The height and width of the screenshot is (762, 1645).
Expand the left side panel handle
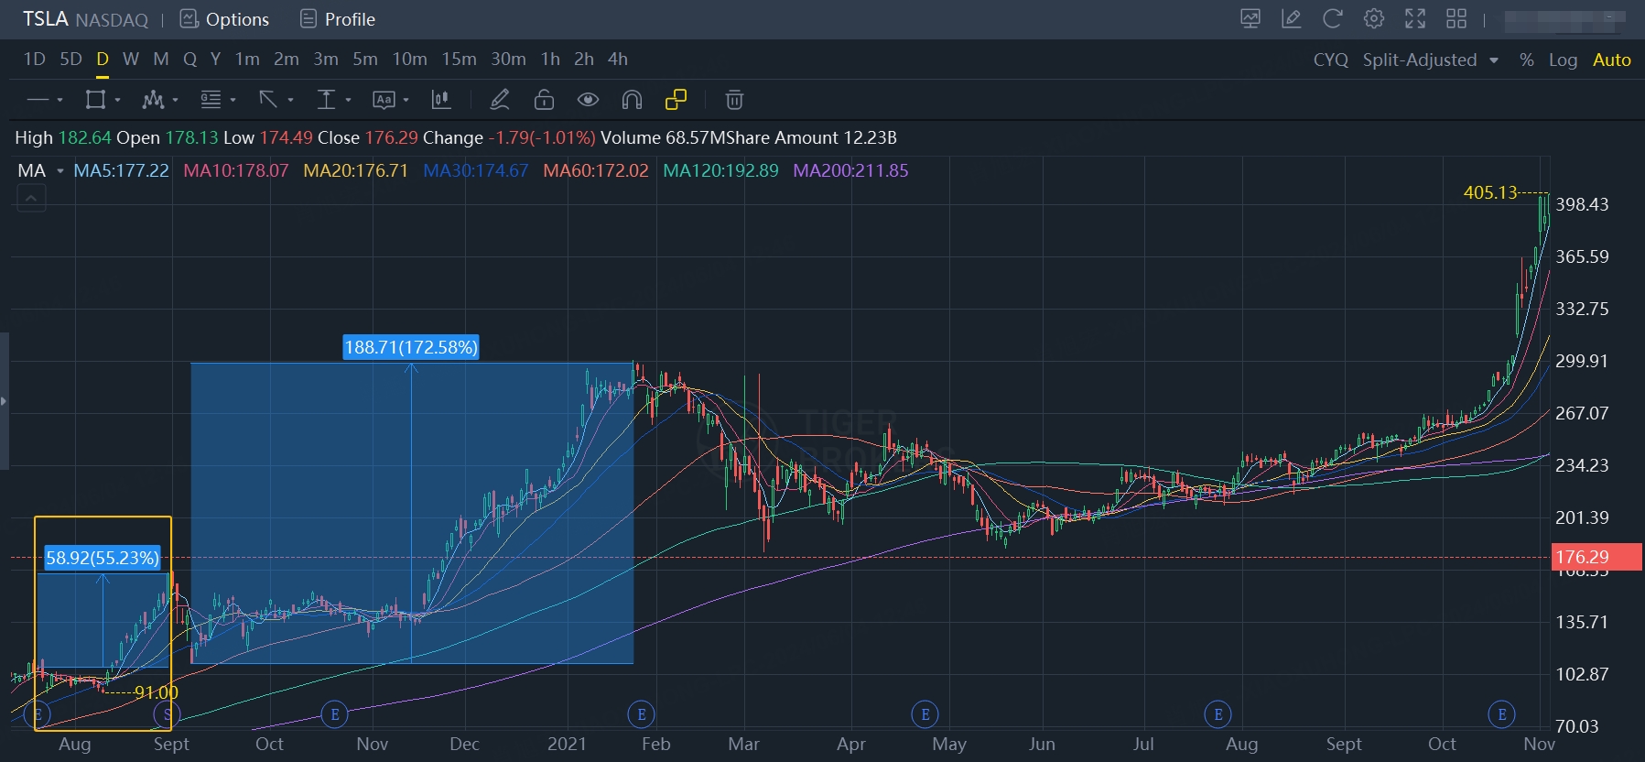(x=4, y=401)
